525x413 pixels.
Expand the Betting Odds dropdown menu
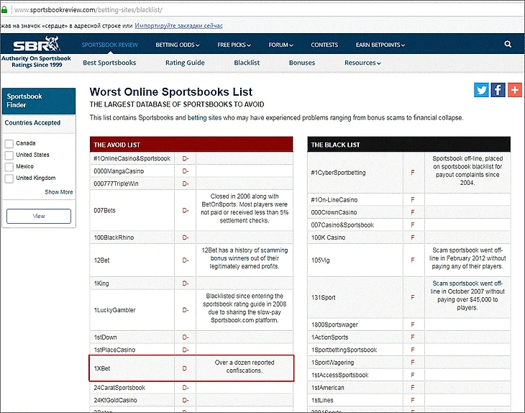point(178,45)
